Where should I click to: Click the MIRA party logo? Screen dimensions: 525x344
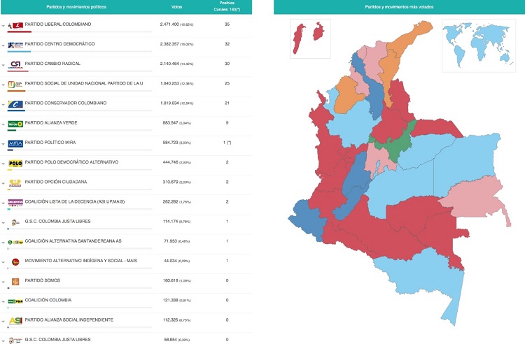(x=15, y=144)
